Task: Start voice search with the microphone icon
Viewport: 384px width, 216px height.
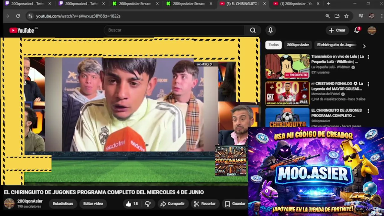Action: [x=271, y=30]
